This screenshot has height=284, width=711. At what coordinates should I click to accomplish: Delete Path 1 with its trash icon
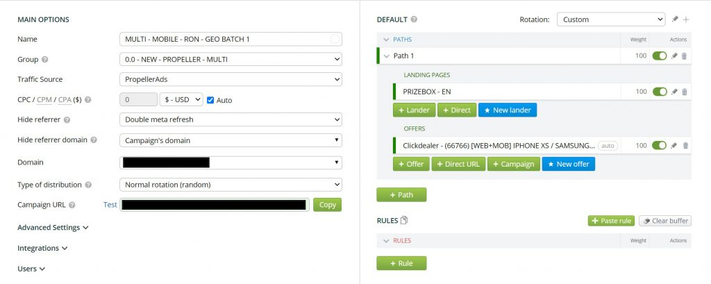pos(685,56)
